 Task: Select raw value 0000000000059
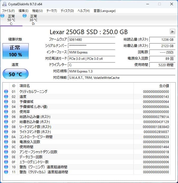(x=156, y=142)
